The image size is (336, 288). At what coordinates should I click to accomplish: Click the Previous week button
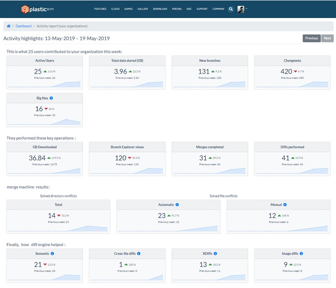coord(311,38)
